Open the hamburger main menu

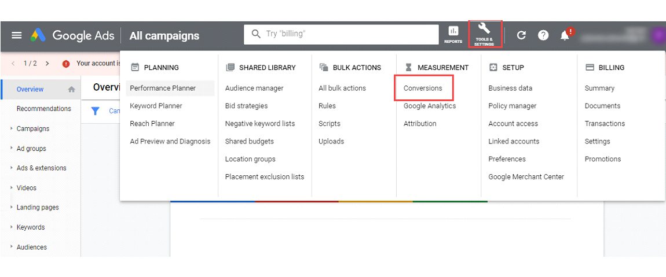[17, 35]
